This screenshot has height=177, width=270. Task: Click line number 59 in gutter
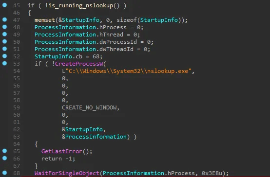17,107
